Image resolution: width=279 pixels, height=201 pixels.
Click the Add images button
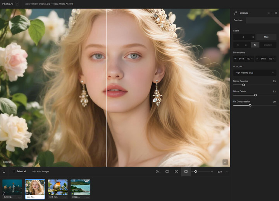[x=41, y=172]
